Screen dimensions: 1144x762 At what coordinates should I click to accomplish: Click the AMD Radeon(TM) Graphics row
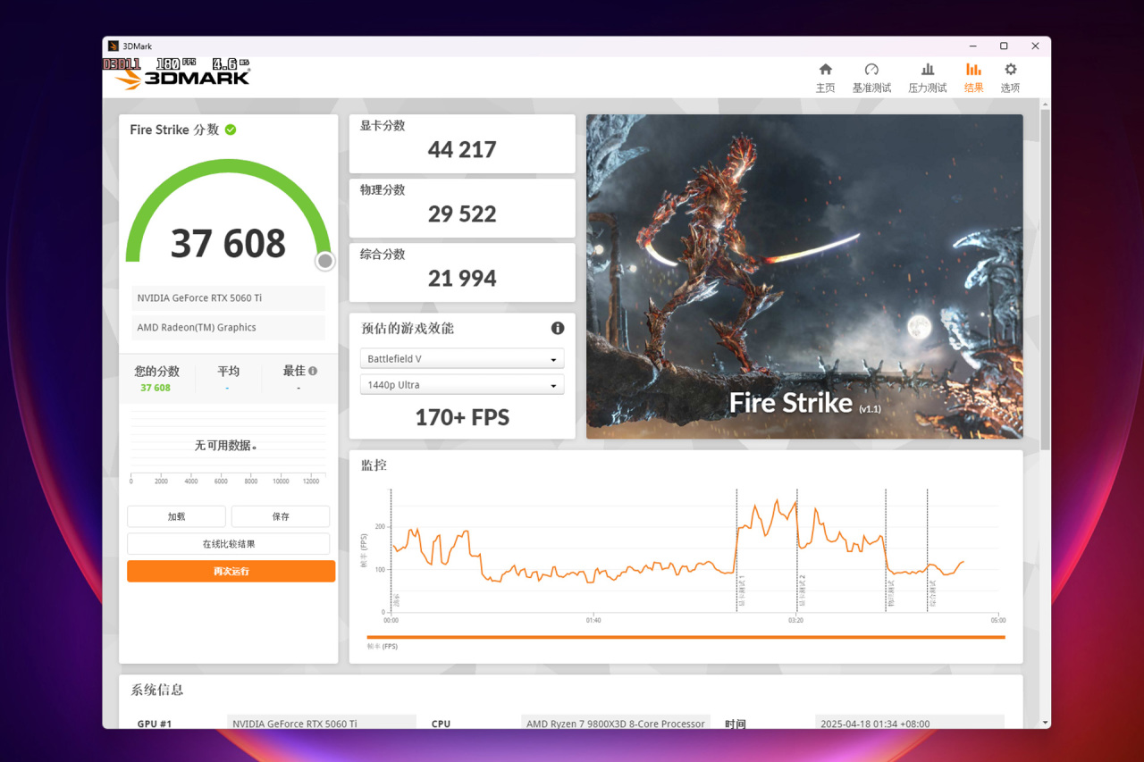coord(228,328)
